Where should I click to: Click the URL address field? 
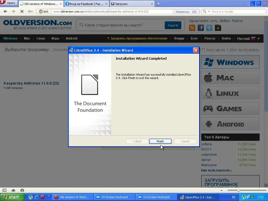112,12
